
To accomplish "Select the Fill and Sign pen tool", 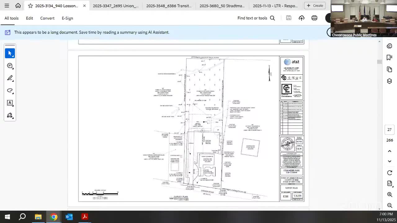I will click(x=10, y=116).
